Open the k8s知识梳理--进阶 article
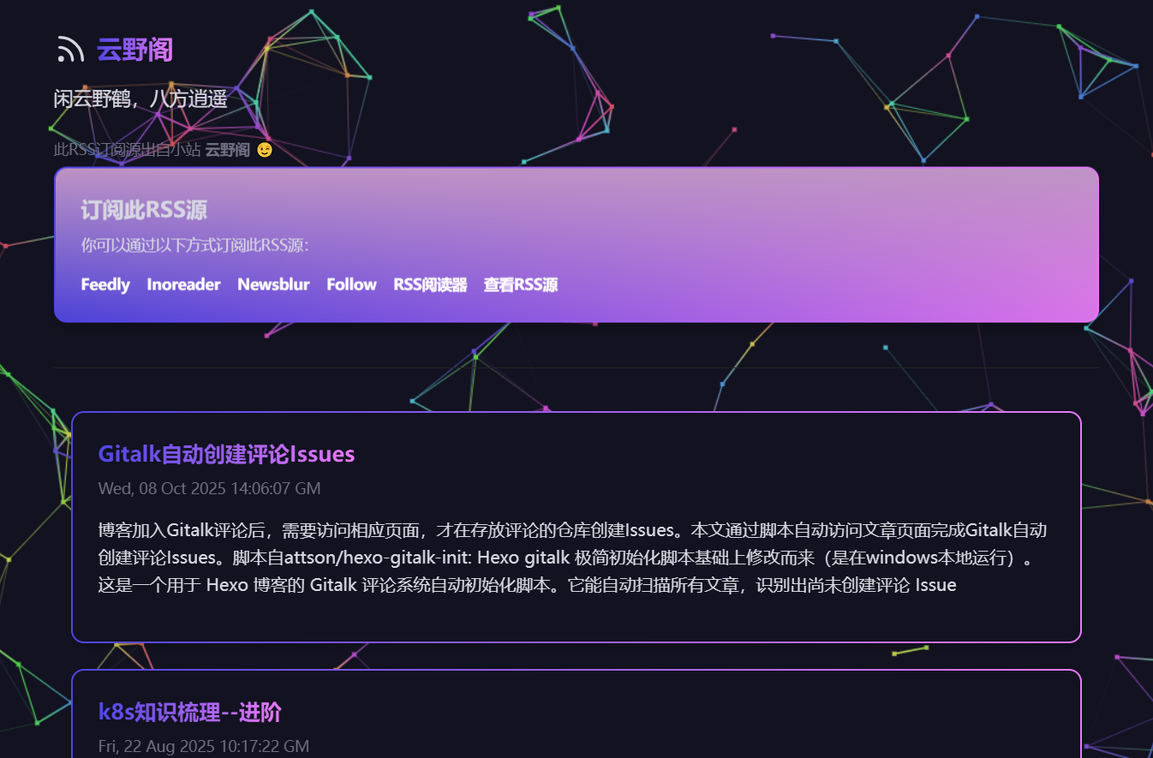The image size is (1153, 758). pos(189,712)
